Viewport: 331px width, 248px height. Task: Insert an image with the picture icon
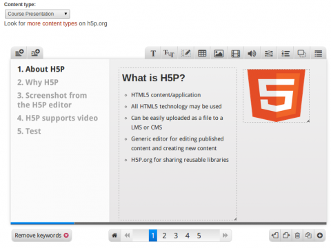tap(219, 54)
